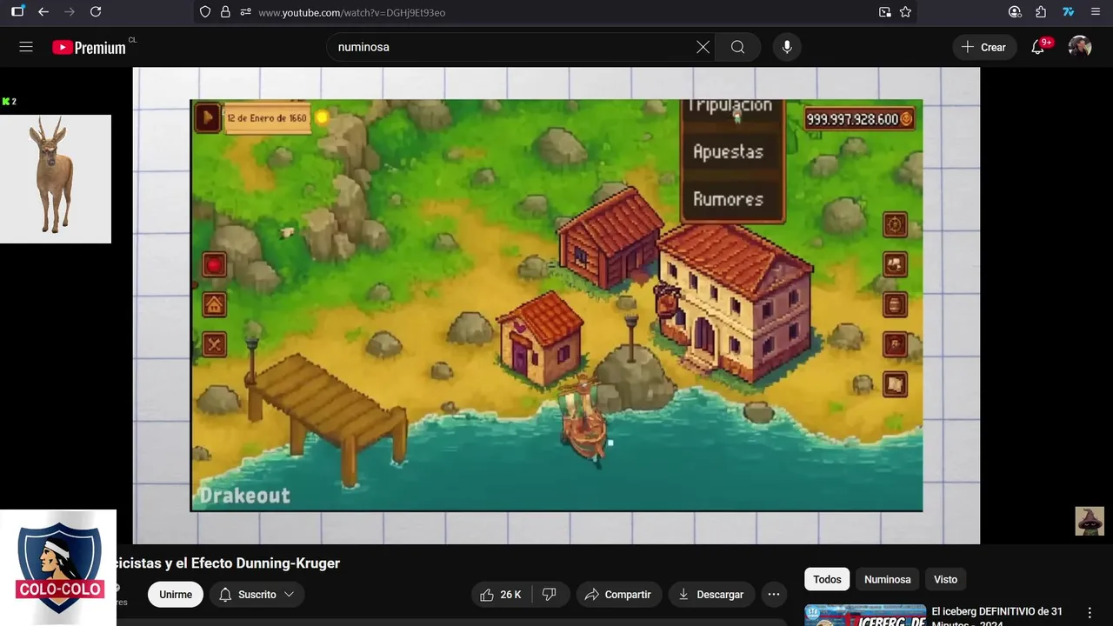Open options for El iceberg video
Screen dimensions: 1113x626
pyautogui.click(x=1090, y=613)
